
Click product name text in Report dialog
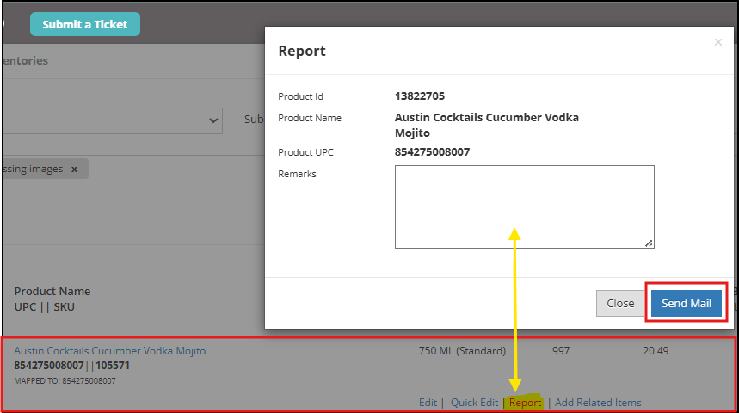[486, 125]
